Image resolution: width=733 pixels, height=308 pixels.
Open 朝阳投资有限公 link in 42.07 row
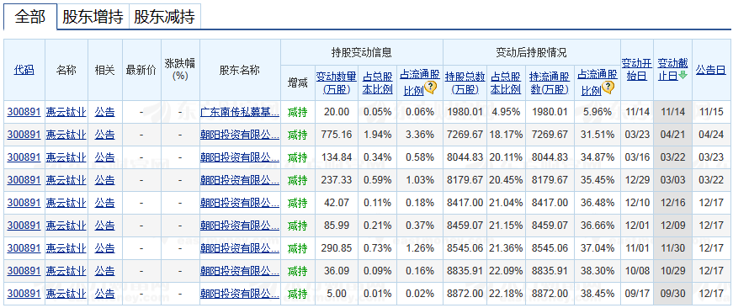[240, 203]
